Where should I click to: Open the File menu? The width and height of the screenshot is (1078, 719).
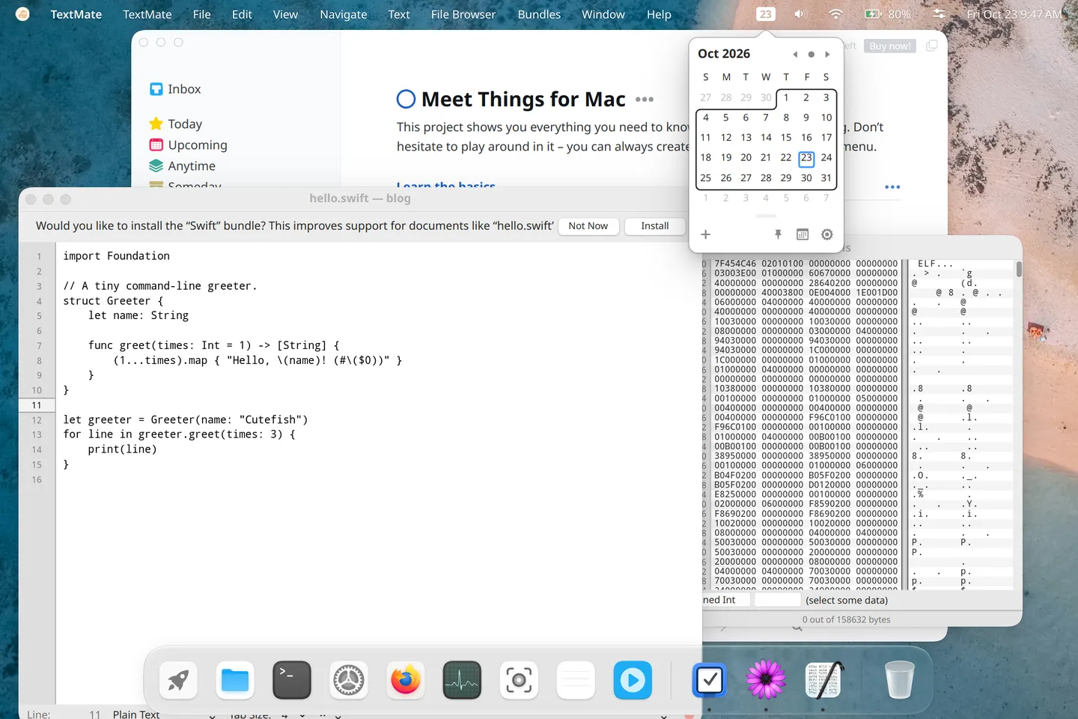point(201,14)
